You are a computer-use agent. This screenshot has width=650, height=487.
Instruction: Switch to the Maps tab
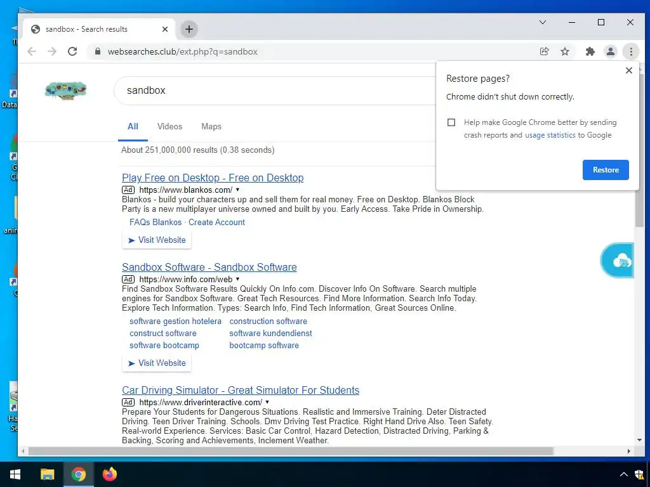click(211, 127)
